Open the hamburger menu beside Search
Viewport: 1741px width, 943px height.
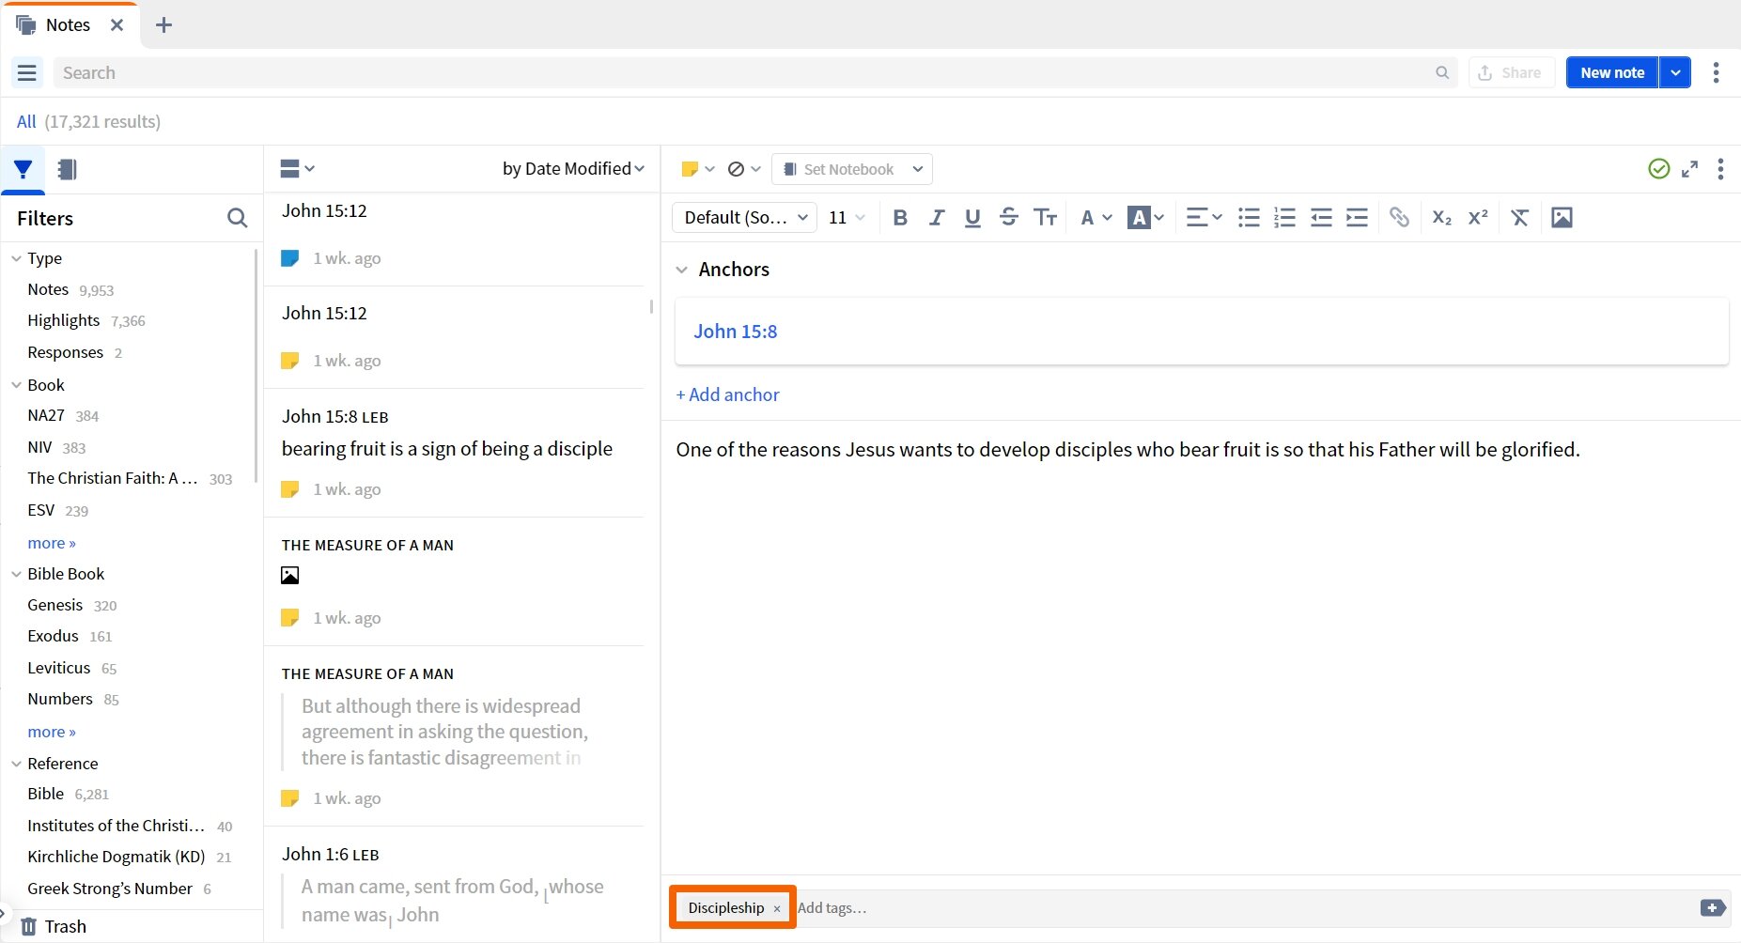click(x=27, y=72)
